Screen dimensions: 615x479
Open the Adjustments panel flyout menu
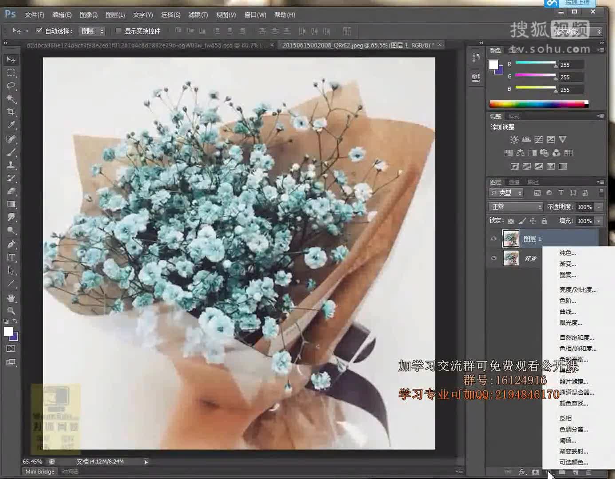click(600, 116)
